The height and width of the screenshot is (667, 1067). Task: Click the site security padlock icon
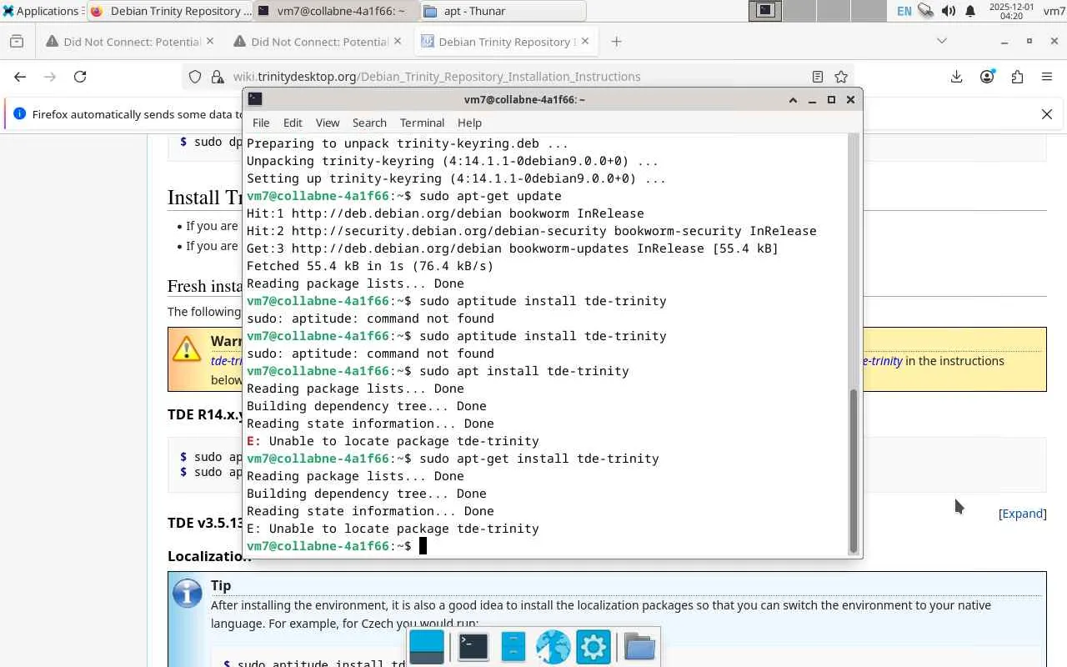(x=218, y=77)
